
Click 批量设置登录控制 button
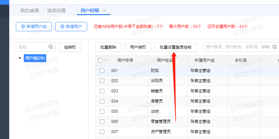[x=176, y=47]
